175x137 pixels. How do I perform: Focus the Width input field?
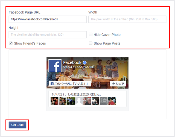127,19
